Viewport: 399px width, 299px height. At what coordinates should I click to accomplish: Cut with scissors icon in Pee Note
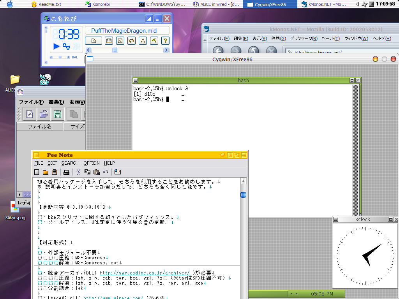pyautogui.click(x=78, y=172)
